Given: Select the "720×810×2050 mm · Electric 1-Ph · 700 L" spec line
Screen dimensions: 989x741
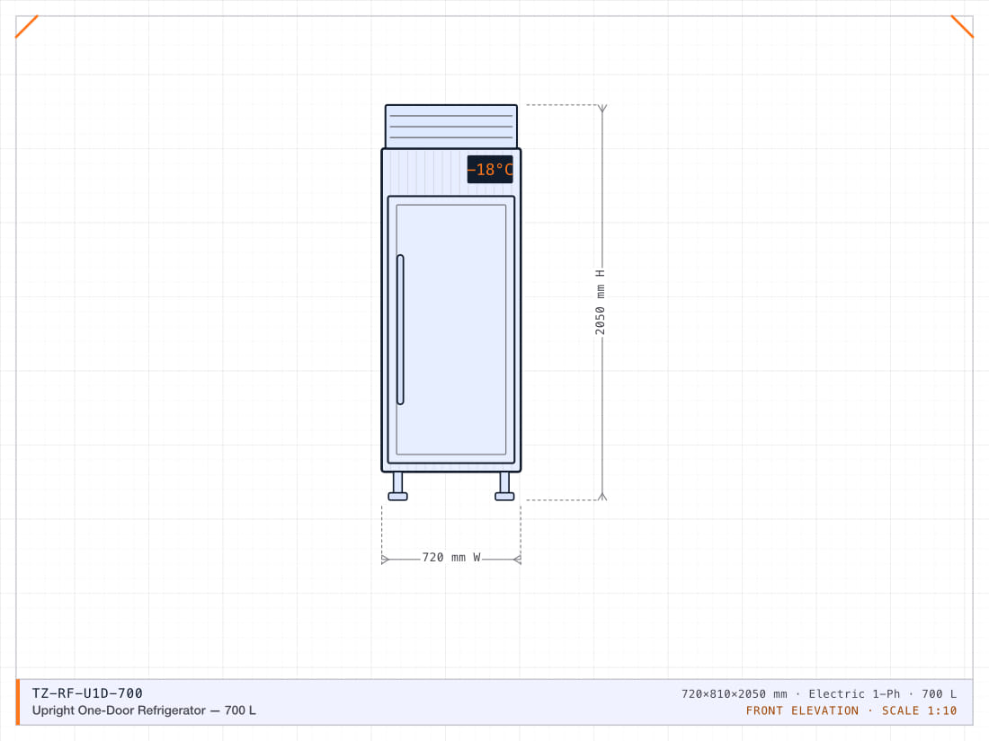Looking at the screenshot, I should 819,693.
